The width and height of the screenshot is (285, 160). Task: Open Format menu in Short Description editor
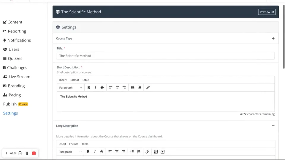click(x=74, y=80)
